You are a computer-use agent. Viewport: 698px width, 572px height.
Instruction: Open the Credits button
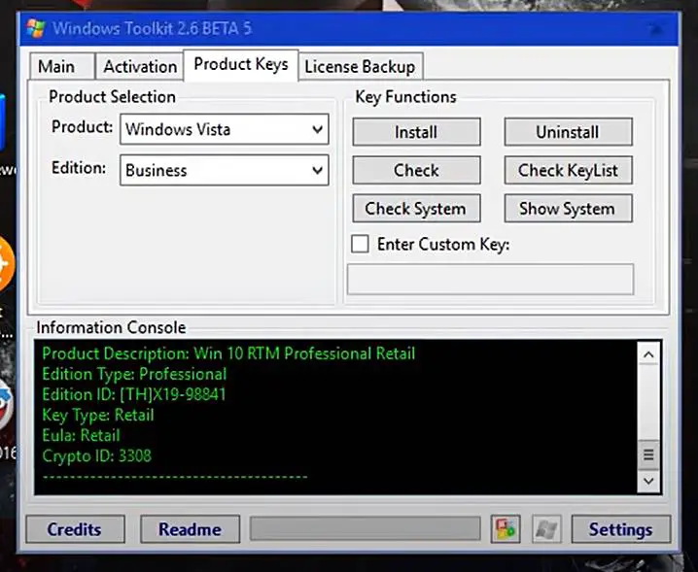(75, 529)
